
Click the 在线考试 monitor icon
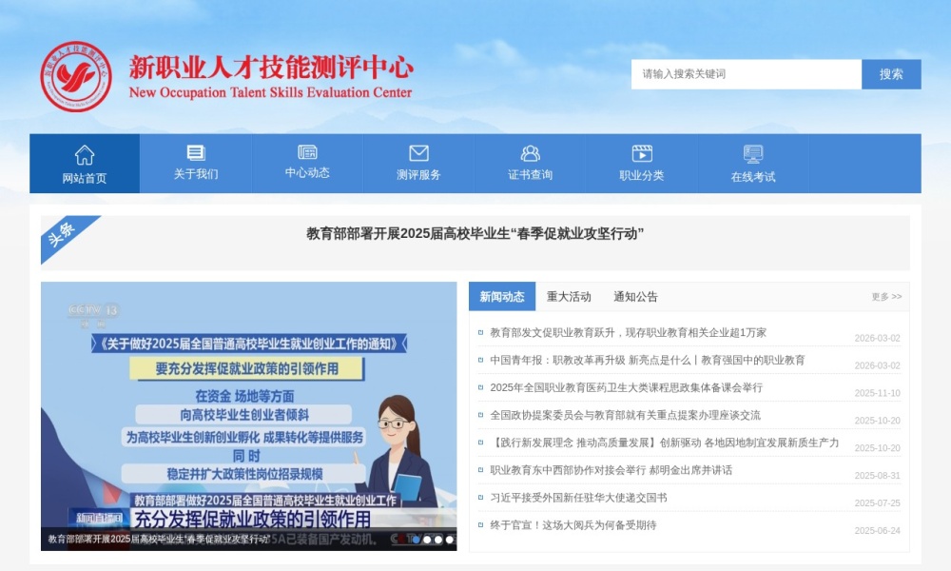click(x=752, y=154)
